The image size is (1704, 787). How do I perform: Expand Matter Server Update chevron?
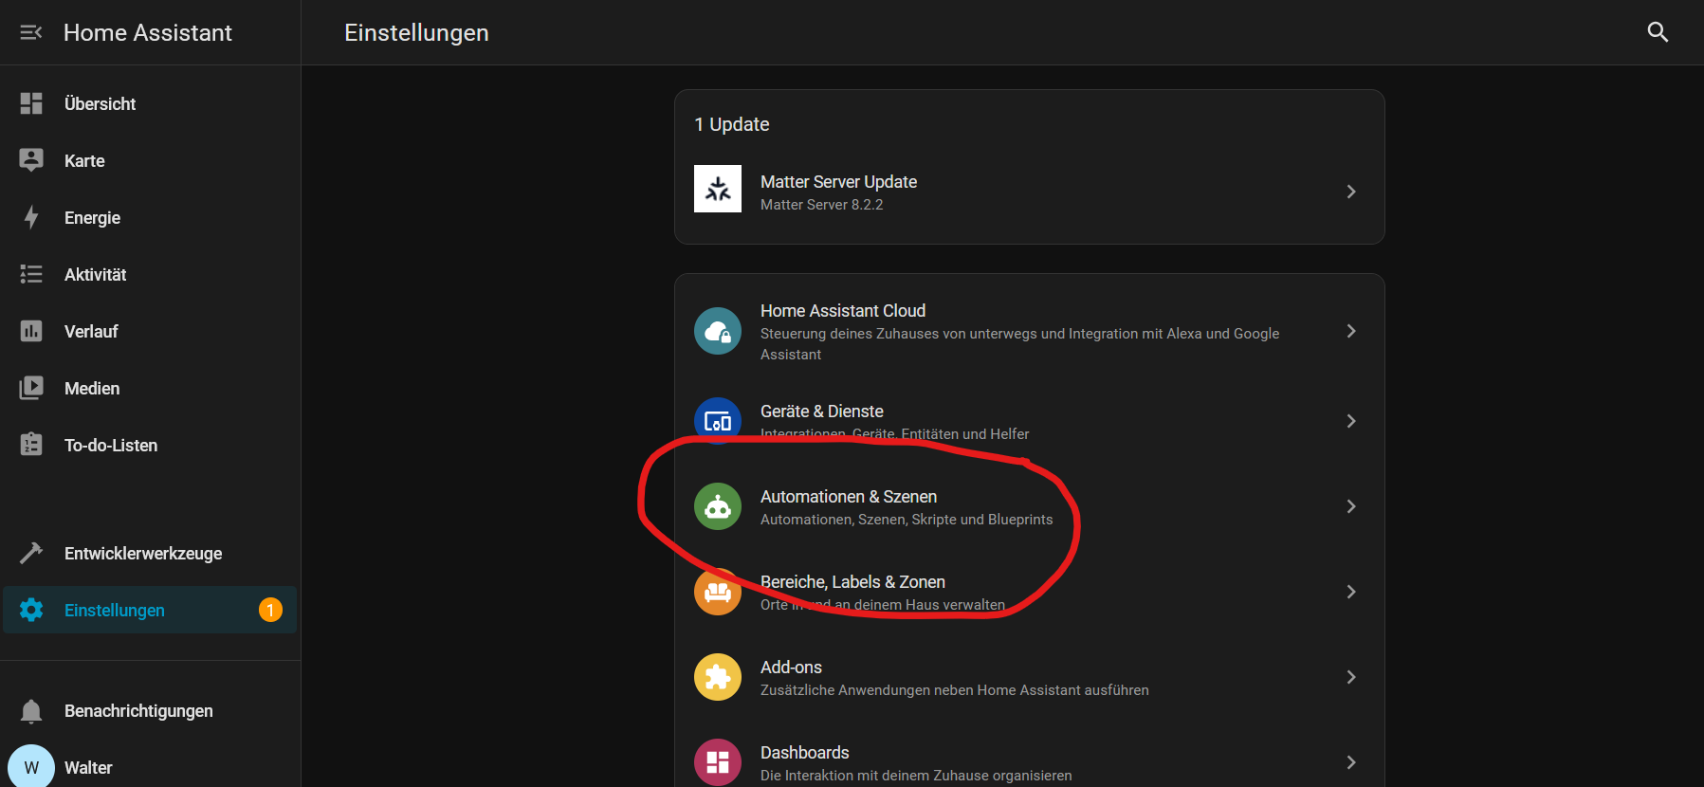(x=1351, y=192)
